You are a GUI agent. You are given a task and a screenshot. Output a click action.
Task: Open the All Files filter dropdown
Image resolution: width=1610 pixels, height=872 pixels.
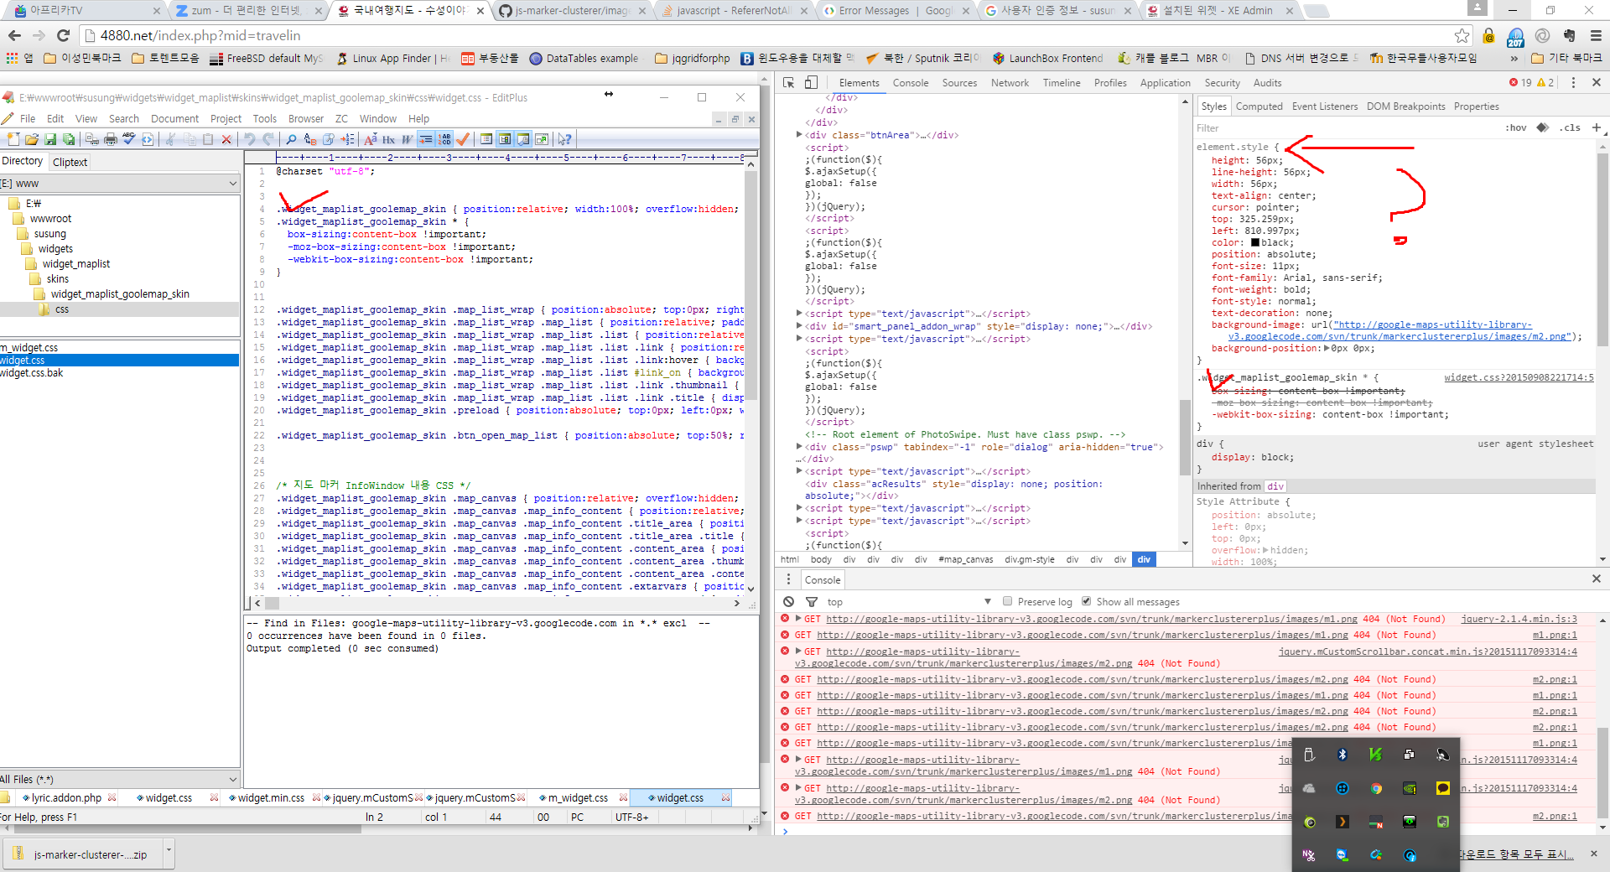pyautogui.click(x=232, y=779)
